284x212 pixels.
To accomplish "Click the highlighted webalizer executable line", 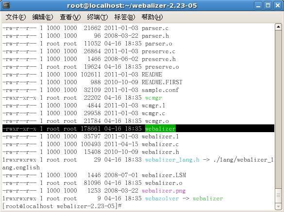I will [138, 129].
